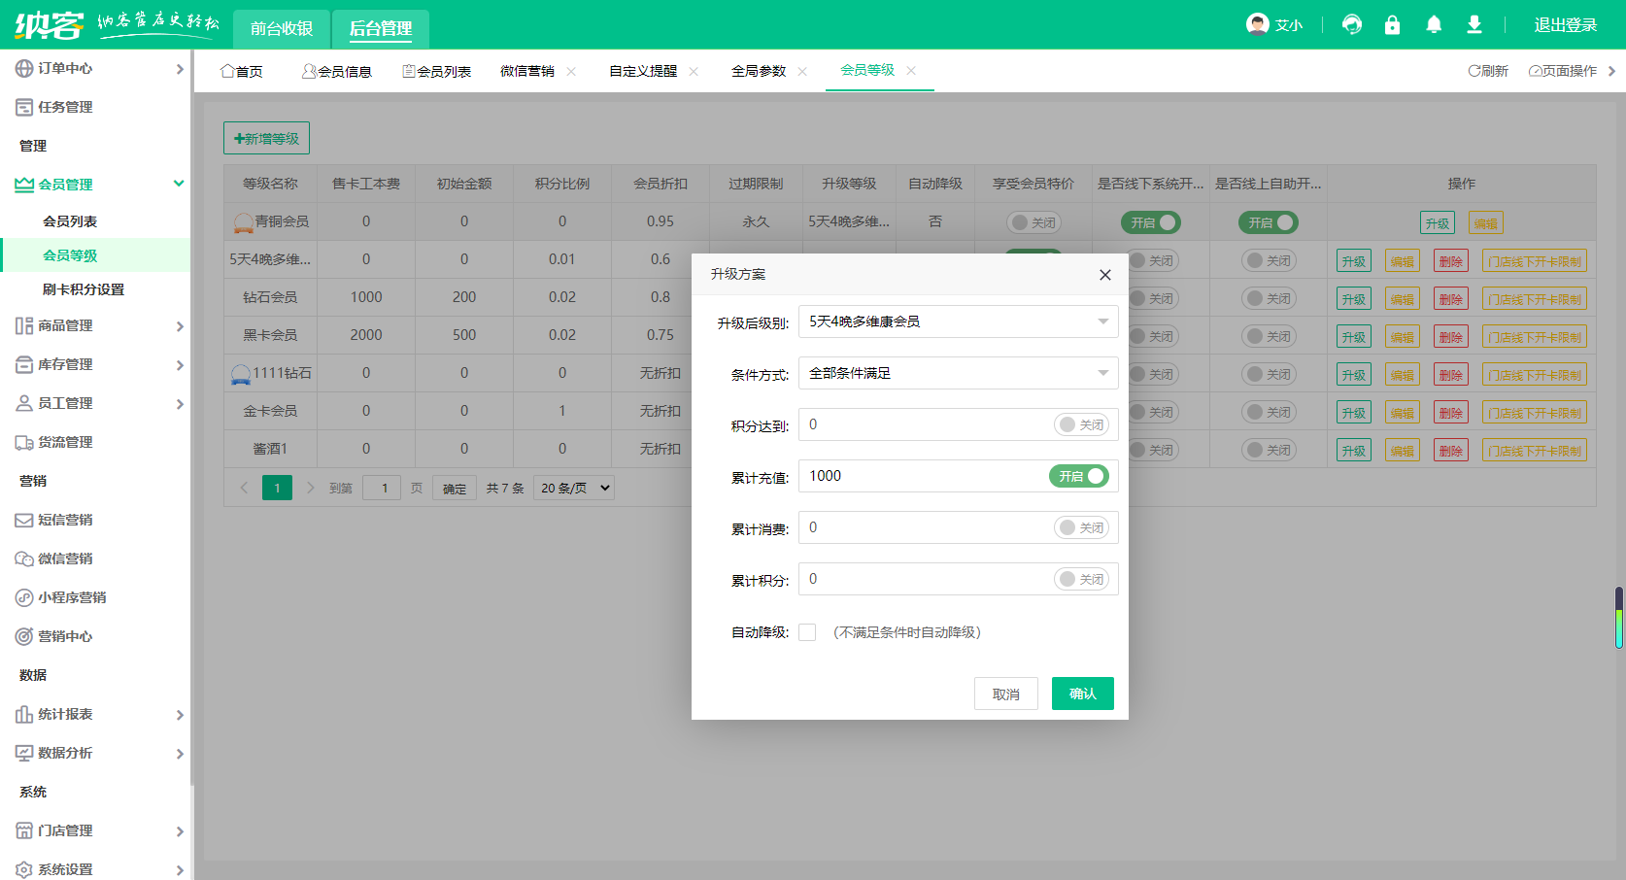Click the download icon in header
Screen dimensions: 1626x880
(x=1474, y=24)
